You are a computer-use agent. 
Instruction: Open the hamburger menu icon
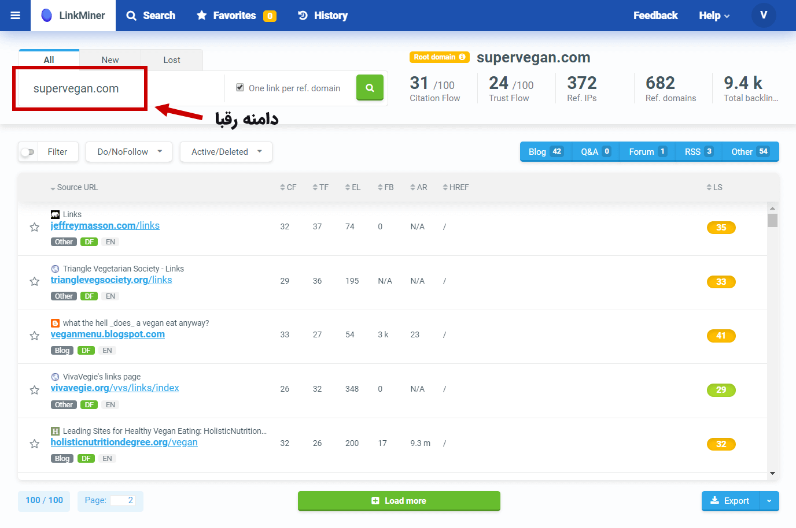click(16, 16)
